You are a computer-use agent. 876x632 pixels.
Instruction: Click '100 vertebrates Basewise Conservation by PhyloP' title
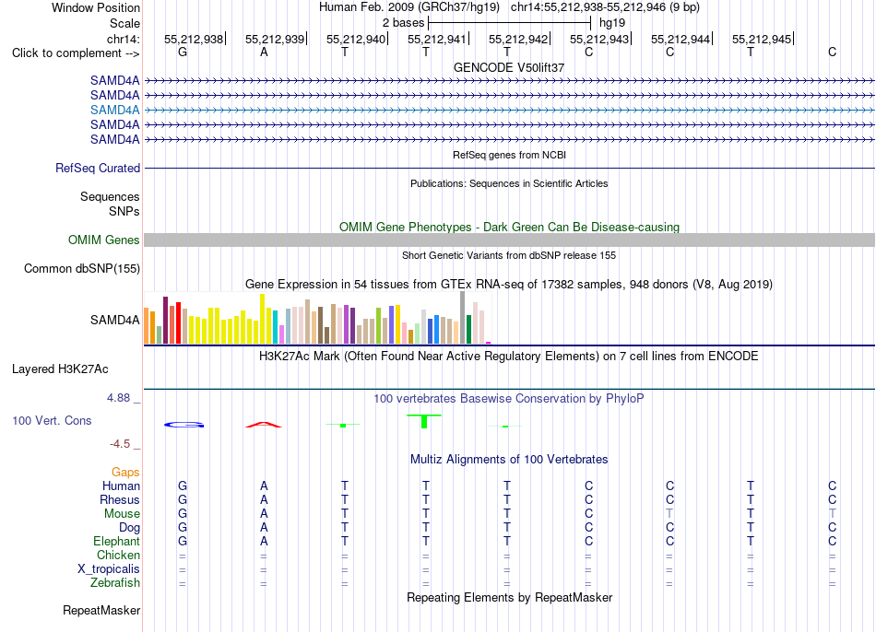point(508,399)
